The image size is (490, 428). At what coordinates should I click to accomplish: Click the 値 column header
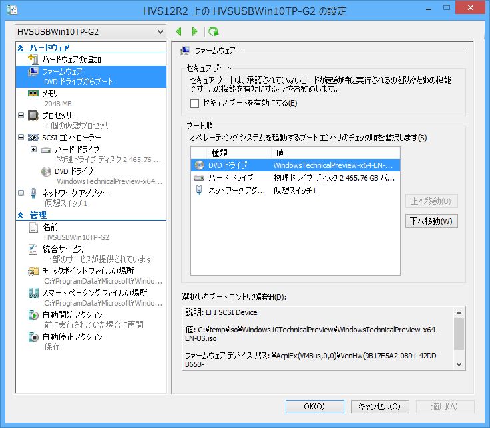coord(336,153)
